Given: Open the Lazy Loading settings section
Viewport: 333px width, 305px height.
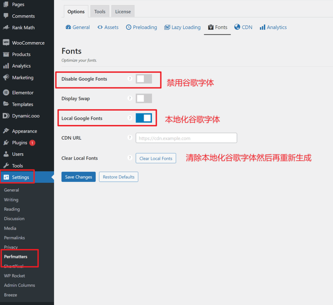Looking at the screenshot, I should [182, 27].
